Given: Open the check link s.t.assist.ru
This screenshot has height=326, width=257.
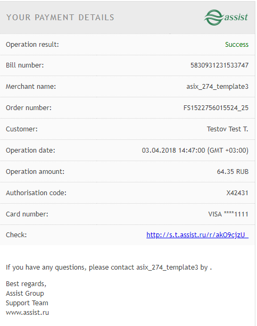Looking at the screenshot, I should click(197, 235).
